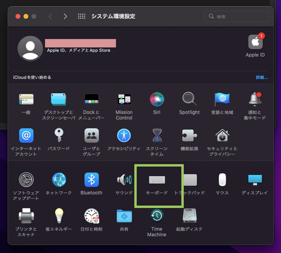Screen dimensions: 281x253
Task: Open Apple ID pane with notification badge
Action: click(255, 41)
